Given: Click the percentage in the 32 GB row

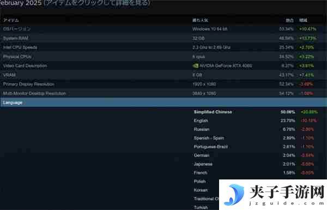Looking at the screenshot, I should coord(286,38).
